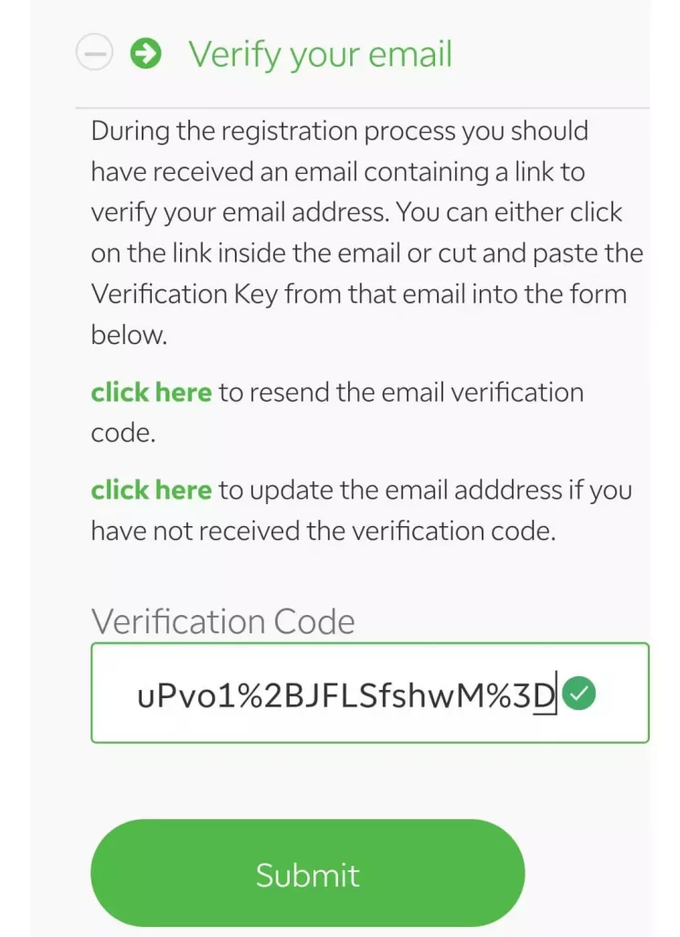Place cursor after '%3D' in code field
Image resolution: width=680 pixels, height=937 pixels.
[557, 695]
